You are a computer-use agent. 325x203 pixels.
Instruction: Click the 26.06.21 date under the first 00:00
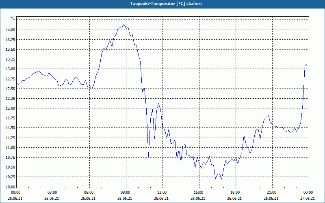pyautogui.click(x=15, y=199)
